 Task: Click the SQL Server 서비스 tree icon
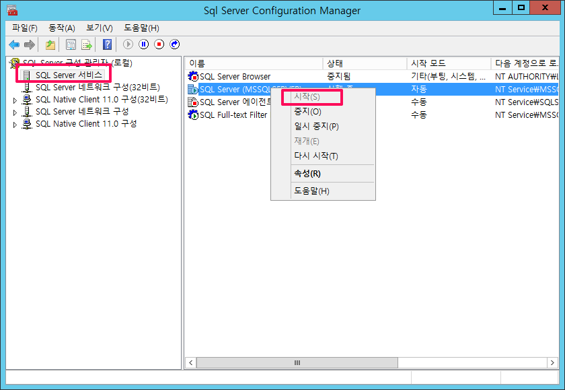tap(27, 75)
